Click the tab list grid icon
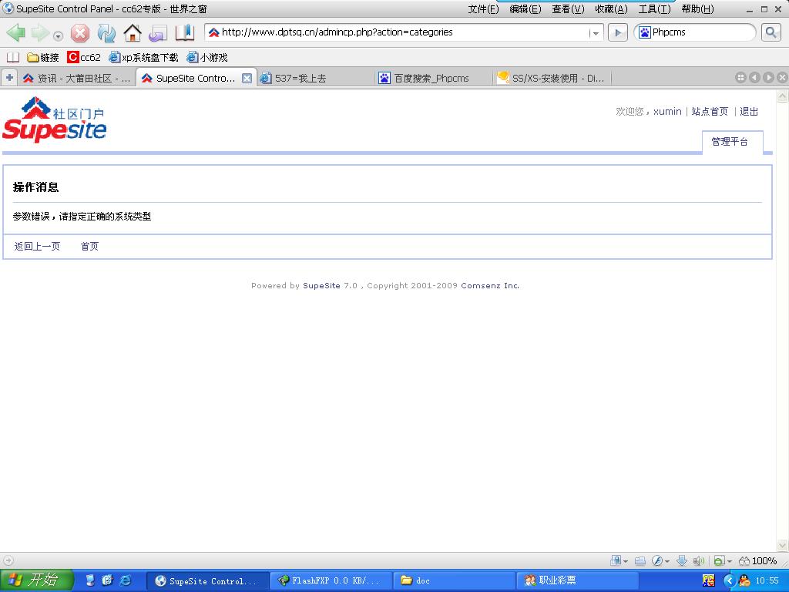The height and width of the screenshot is (592, 789). (740, 78)
